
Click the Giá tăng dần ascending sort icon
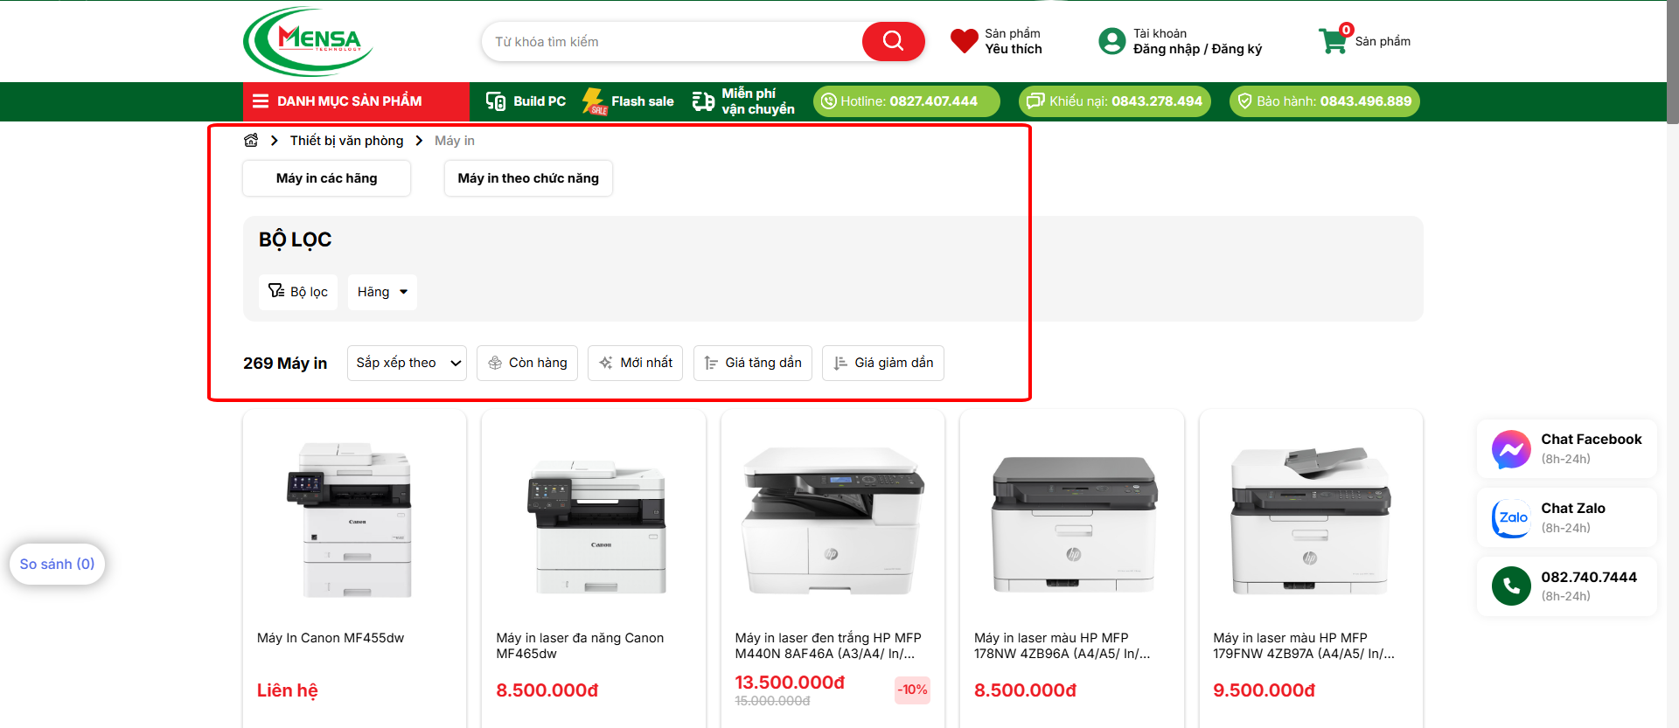(x=711, y=363)
